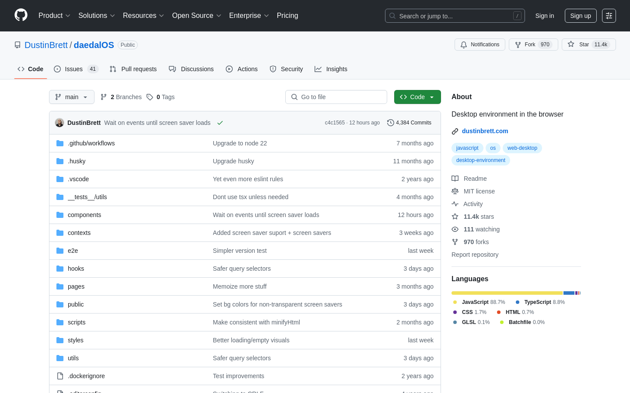Click the blue TypeScript segment of language bar
This screenshot has width=630, height=393.
coord(569,293)
